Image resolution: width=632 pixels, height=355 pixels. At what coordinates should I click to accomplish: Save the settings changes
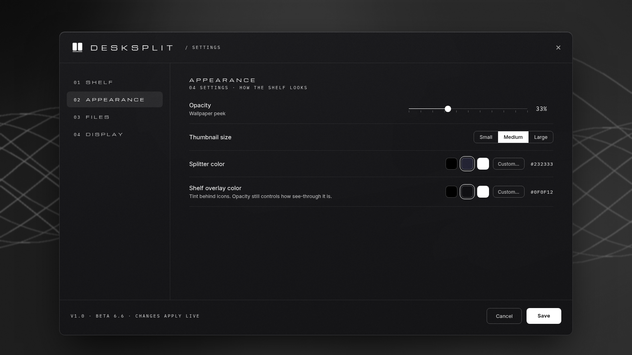tap(544, 316)
